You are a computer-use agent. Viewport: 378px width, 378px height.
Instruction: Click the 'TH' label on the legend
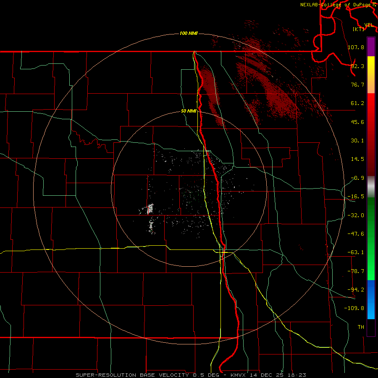coord(361,327)
